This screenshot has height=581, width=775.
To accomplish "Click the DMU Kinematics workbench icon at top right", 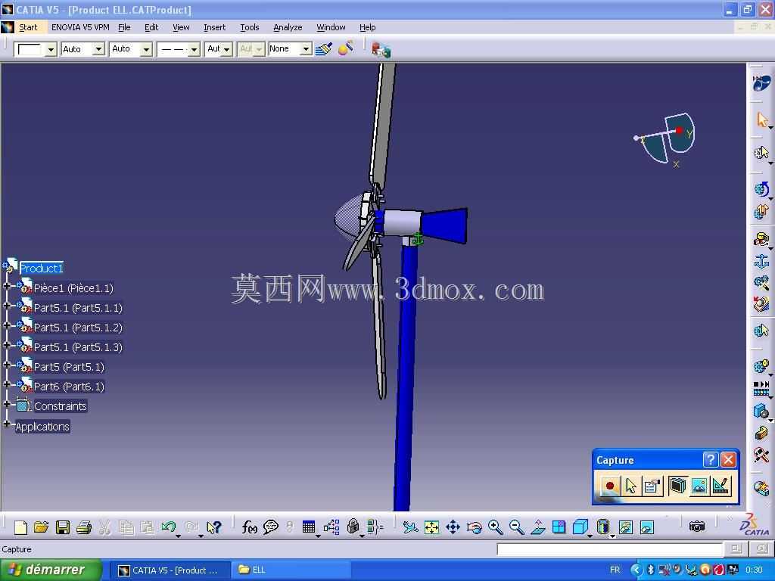I will click(761, 82).
